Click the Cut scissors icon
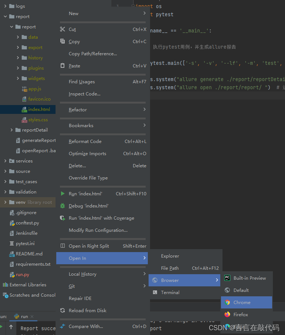Screen dimensions: 285x335 tap(63, 29)
